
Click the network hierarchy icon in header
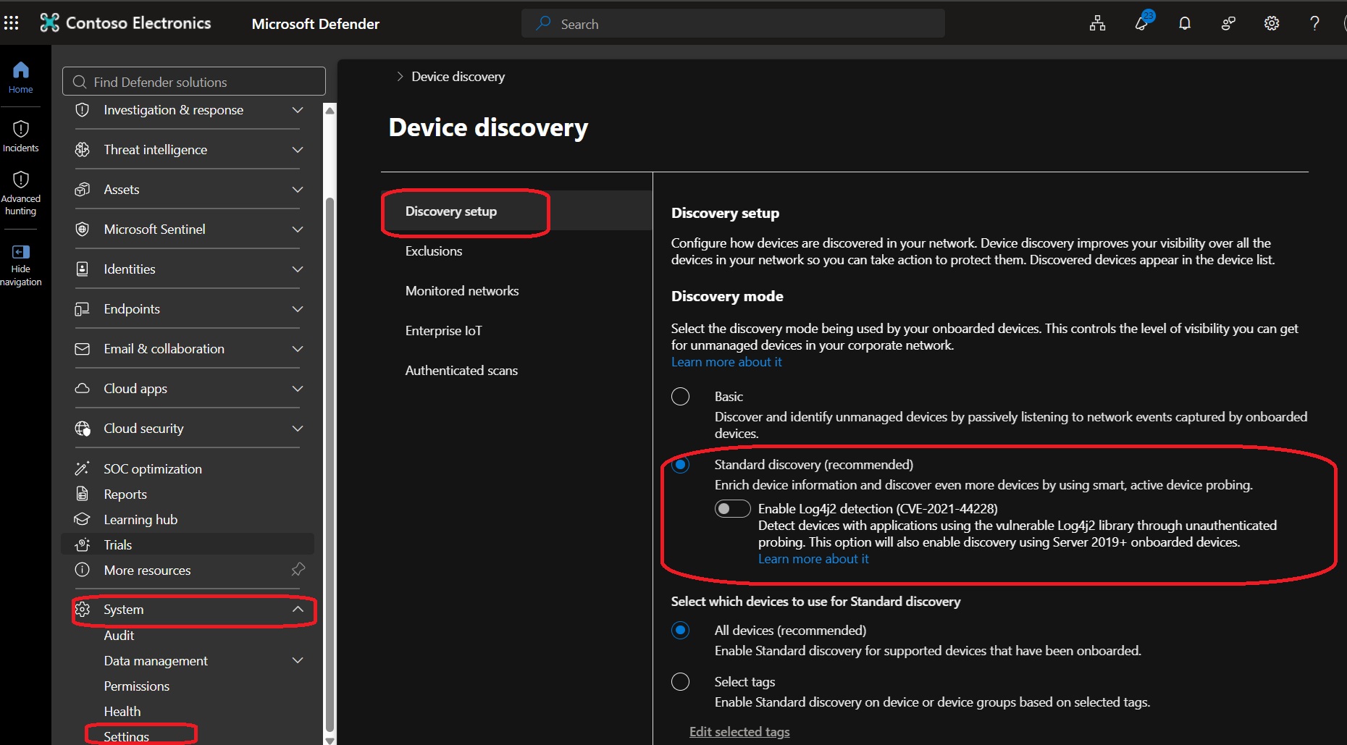[x=1097, y=23]
